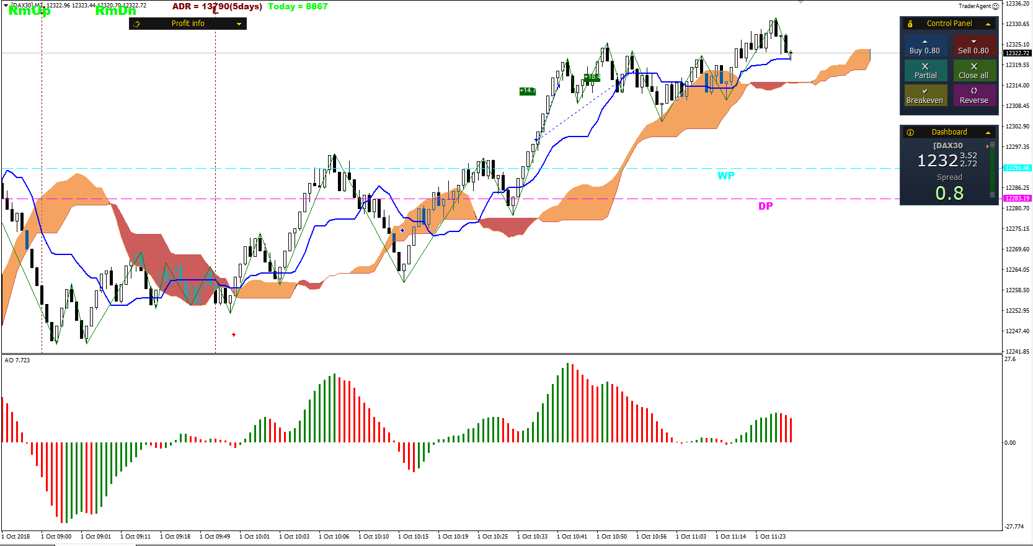Click the RmUp label

click(x=30, y=11)
